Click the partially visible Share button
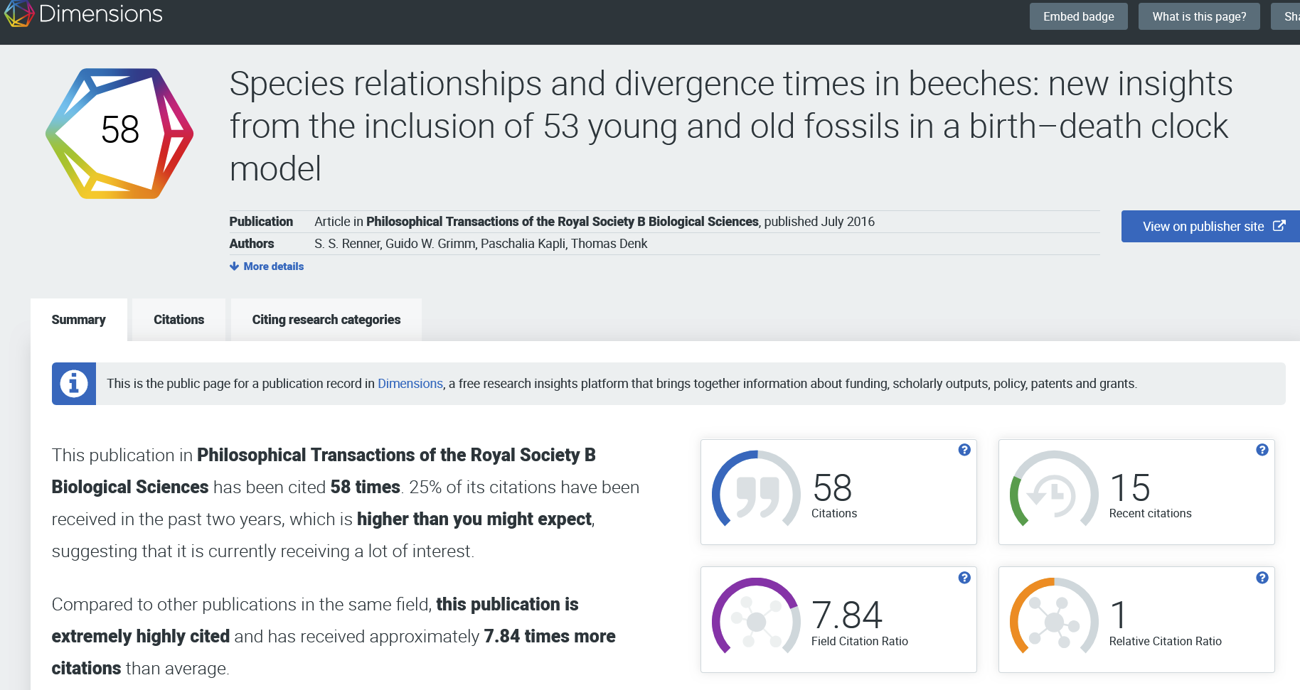Image resolution: width=1300 pixels, height=690 pixels. click(x=1286, y=16)
